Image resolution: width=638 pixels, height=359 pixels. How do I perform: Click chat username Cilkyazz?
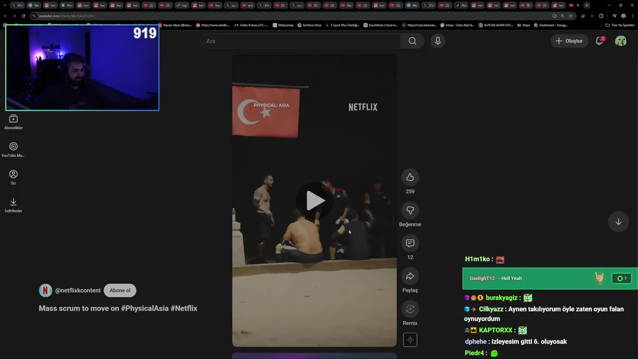click(x=491, y=309)
